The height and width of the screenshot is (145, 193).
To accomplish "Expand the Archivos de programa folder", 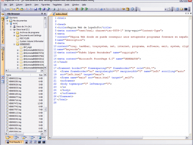I will (14, 33).
